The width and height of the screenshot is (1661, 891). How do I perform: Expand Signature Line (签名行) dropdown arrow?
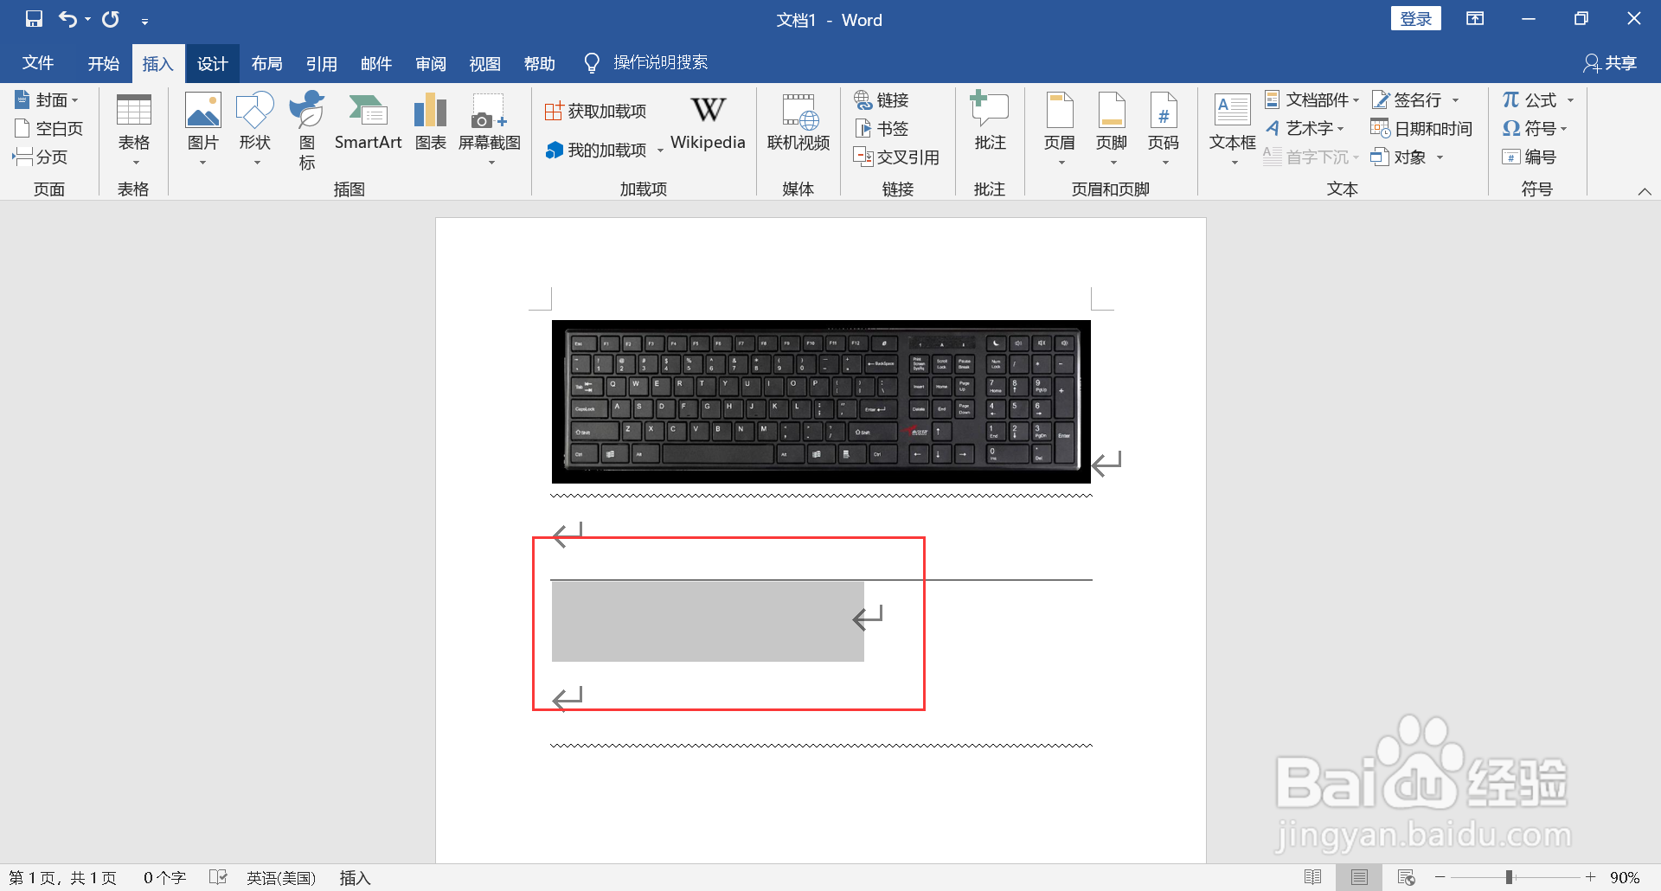coord(1456,100)
